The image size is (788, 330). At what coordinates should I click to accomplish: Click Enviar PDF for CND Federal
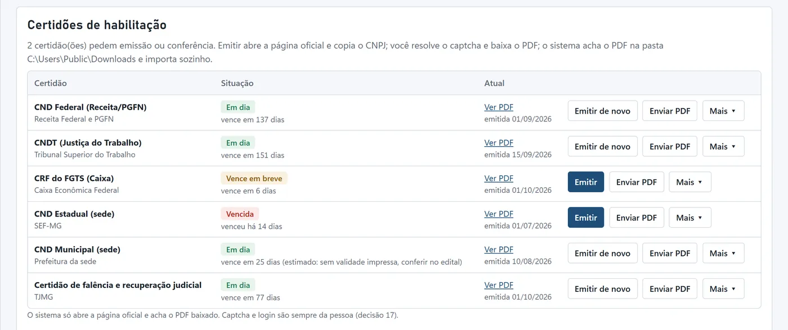[670, 111]
